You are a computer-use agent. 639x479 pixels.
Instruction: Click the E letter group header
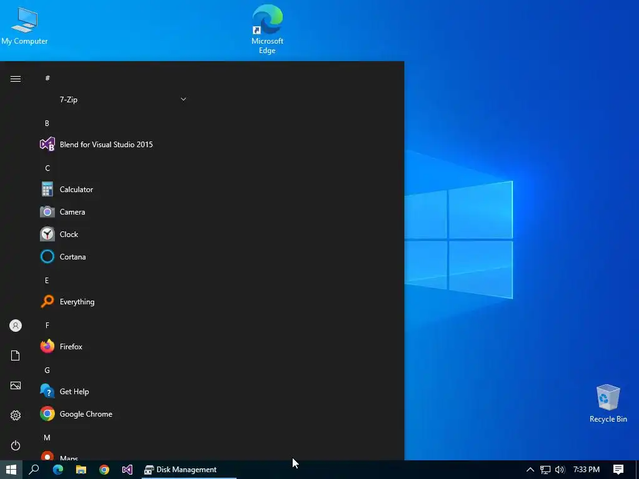[47, 280]
